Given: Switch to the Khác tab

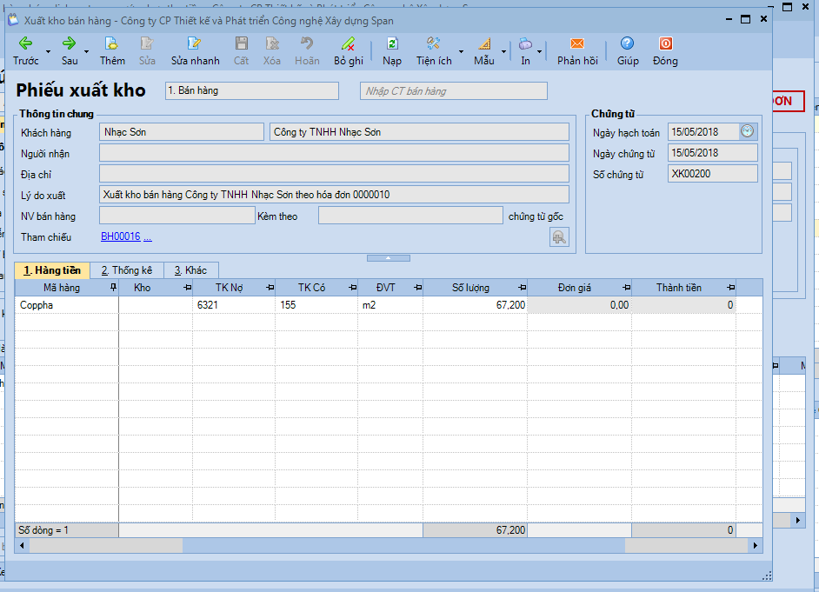Looking at the screenshot, I should click(190, 270).
